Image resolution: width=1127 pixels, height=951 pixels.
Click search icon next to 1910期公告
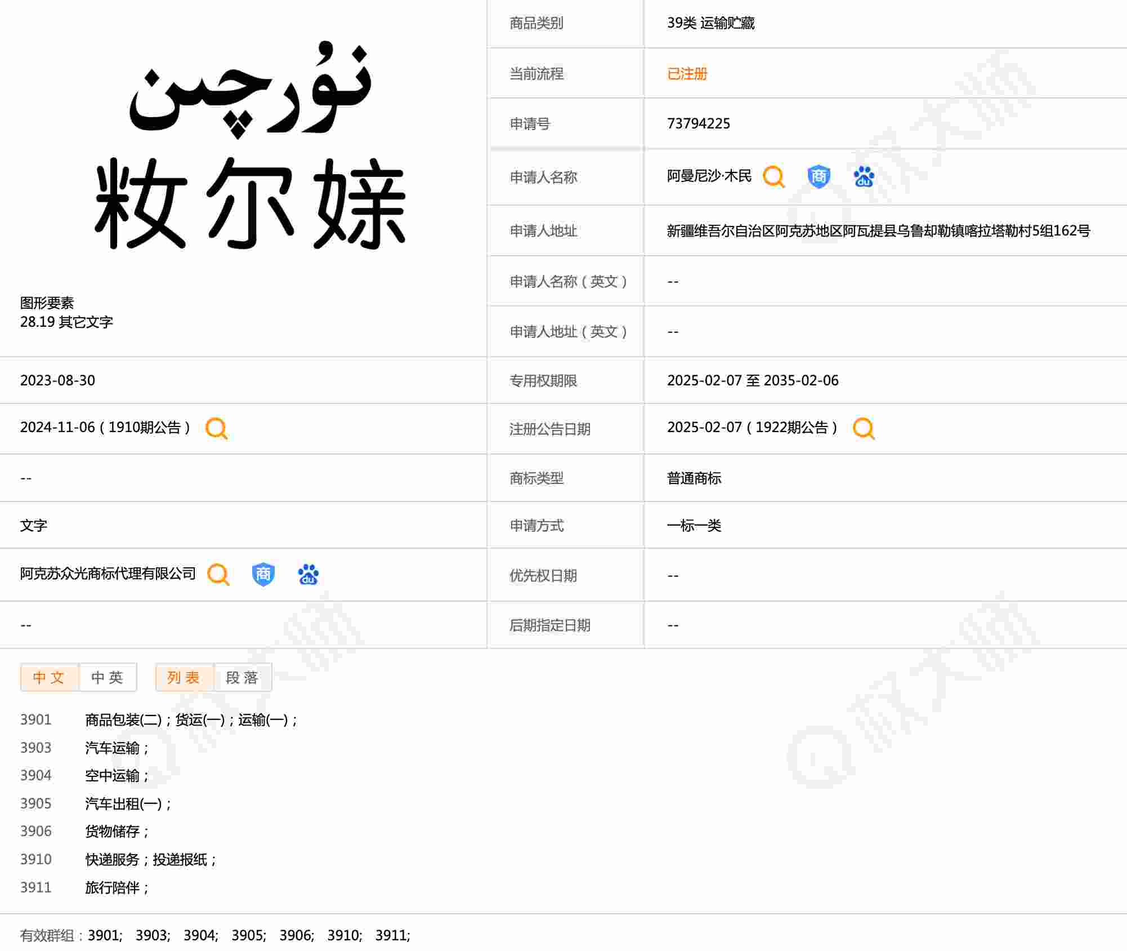217,428
